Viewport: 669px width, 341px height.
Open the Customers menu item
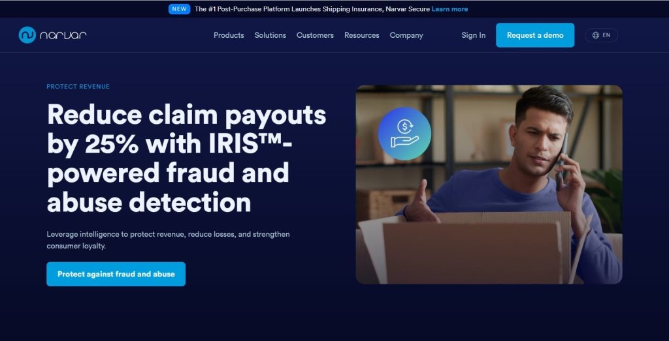pos(315,35)
